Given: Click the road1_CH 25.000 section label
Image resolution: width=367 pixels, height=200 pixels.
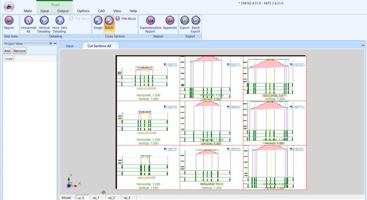Looking at the screenshot, I should [147, 132].
